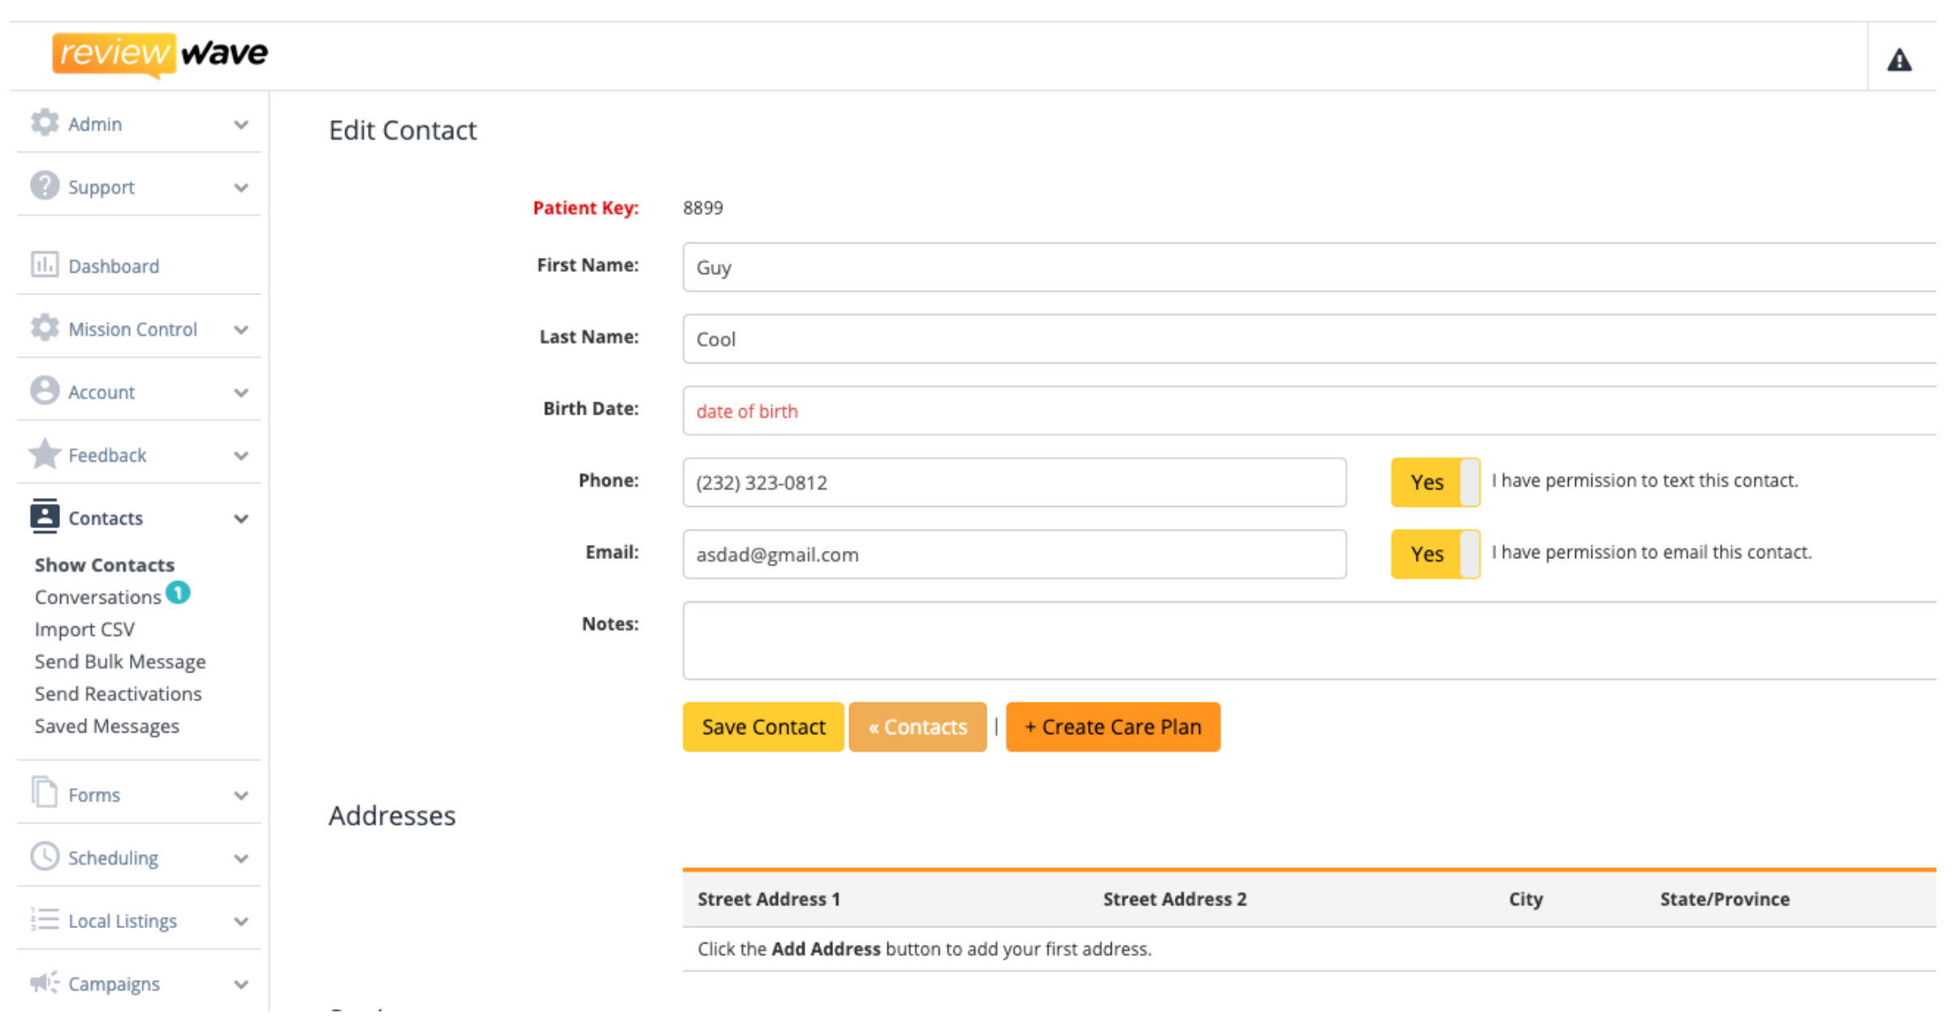Expand the Admin menu chevron
Viewport: 1952px width, 1027px height.
tap(241, 124)
